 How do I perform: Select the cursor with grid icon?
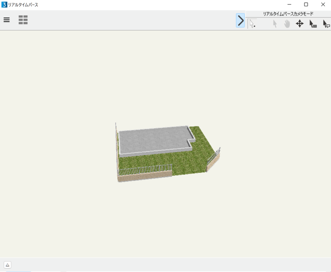(x=313, y=24)
